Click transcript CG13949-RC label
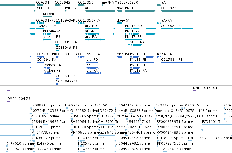The image size is (232, 153). 67,20
